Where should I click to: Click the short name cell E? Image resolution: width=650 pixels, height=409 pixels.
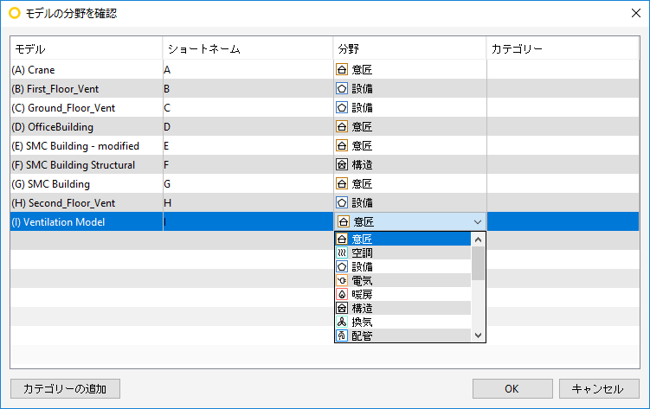coord(248,146)
